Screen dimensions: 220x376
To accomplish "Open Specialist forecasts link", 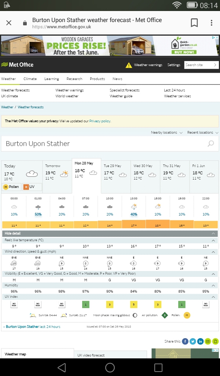I will tap(124, 90).
